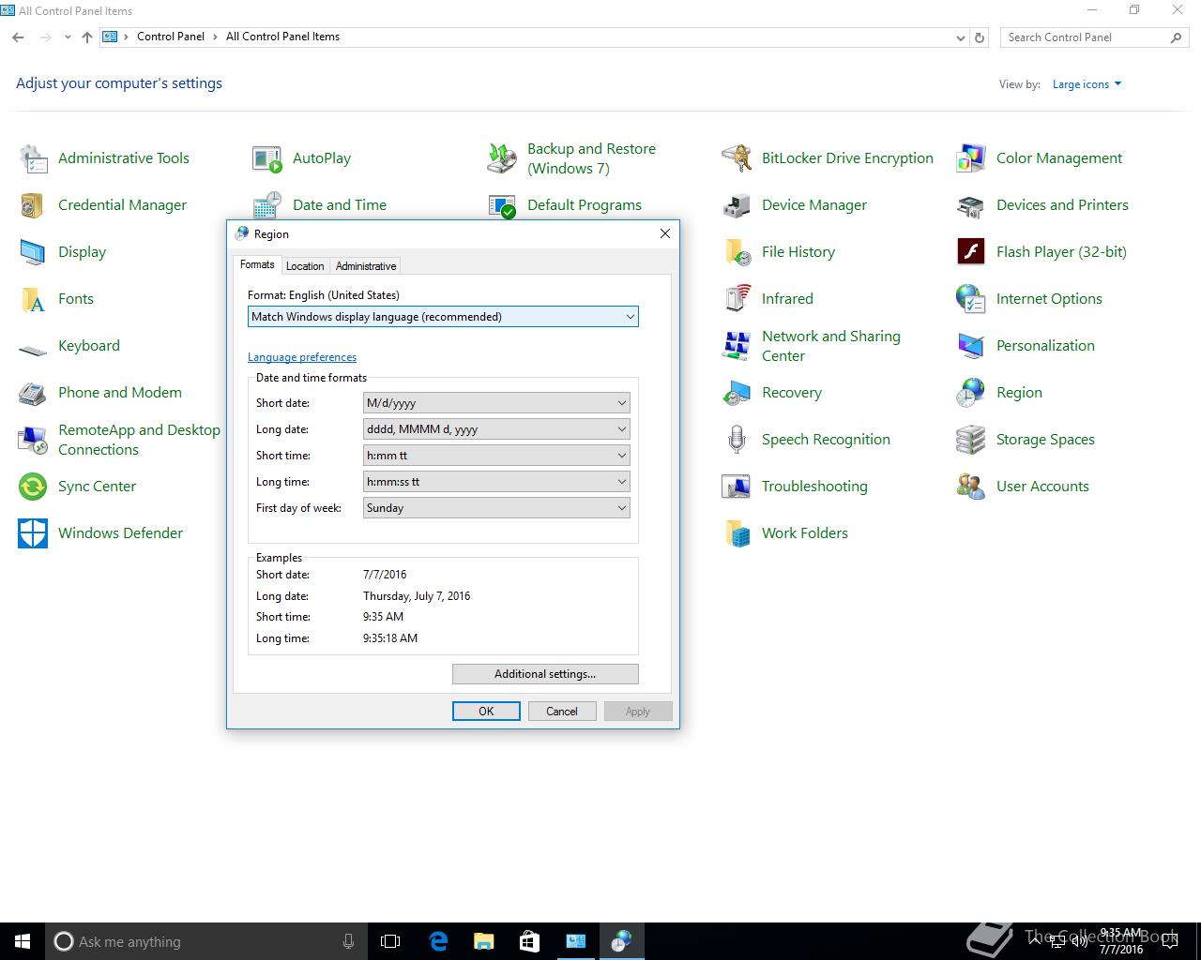This screenshot has width=1201, height=960.
Task: Open the Network and Sharing Center icon
Action: coord(737,346)
